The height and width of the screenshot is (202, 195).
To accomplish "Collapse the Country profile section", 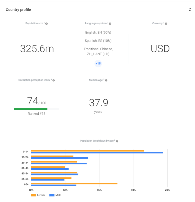I will click(190, 10).
